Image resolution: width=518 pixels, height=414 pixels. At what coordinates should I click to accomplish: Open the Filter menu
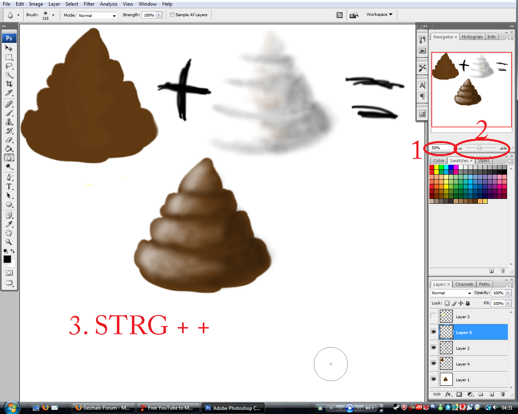point(89,4)
